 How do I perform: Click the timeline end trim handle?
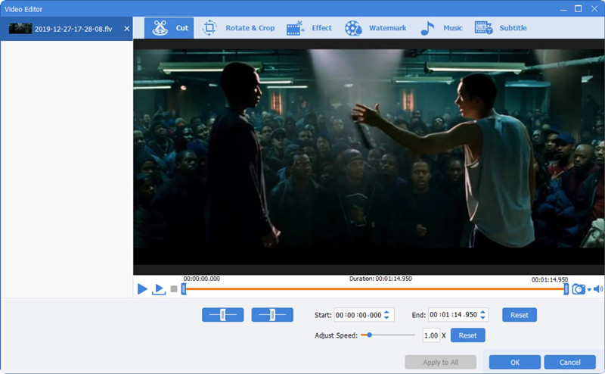coord(566,288)
